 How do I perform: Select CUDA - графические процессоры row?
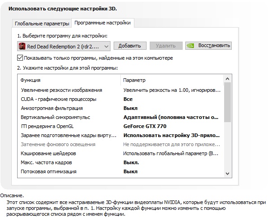click(x=59, y=99)
